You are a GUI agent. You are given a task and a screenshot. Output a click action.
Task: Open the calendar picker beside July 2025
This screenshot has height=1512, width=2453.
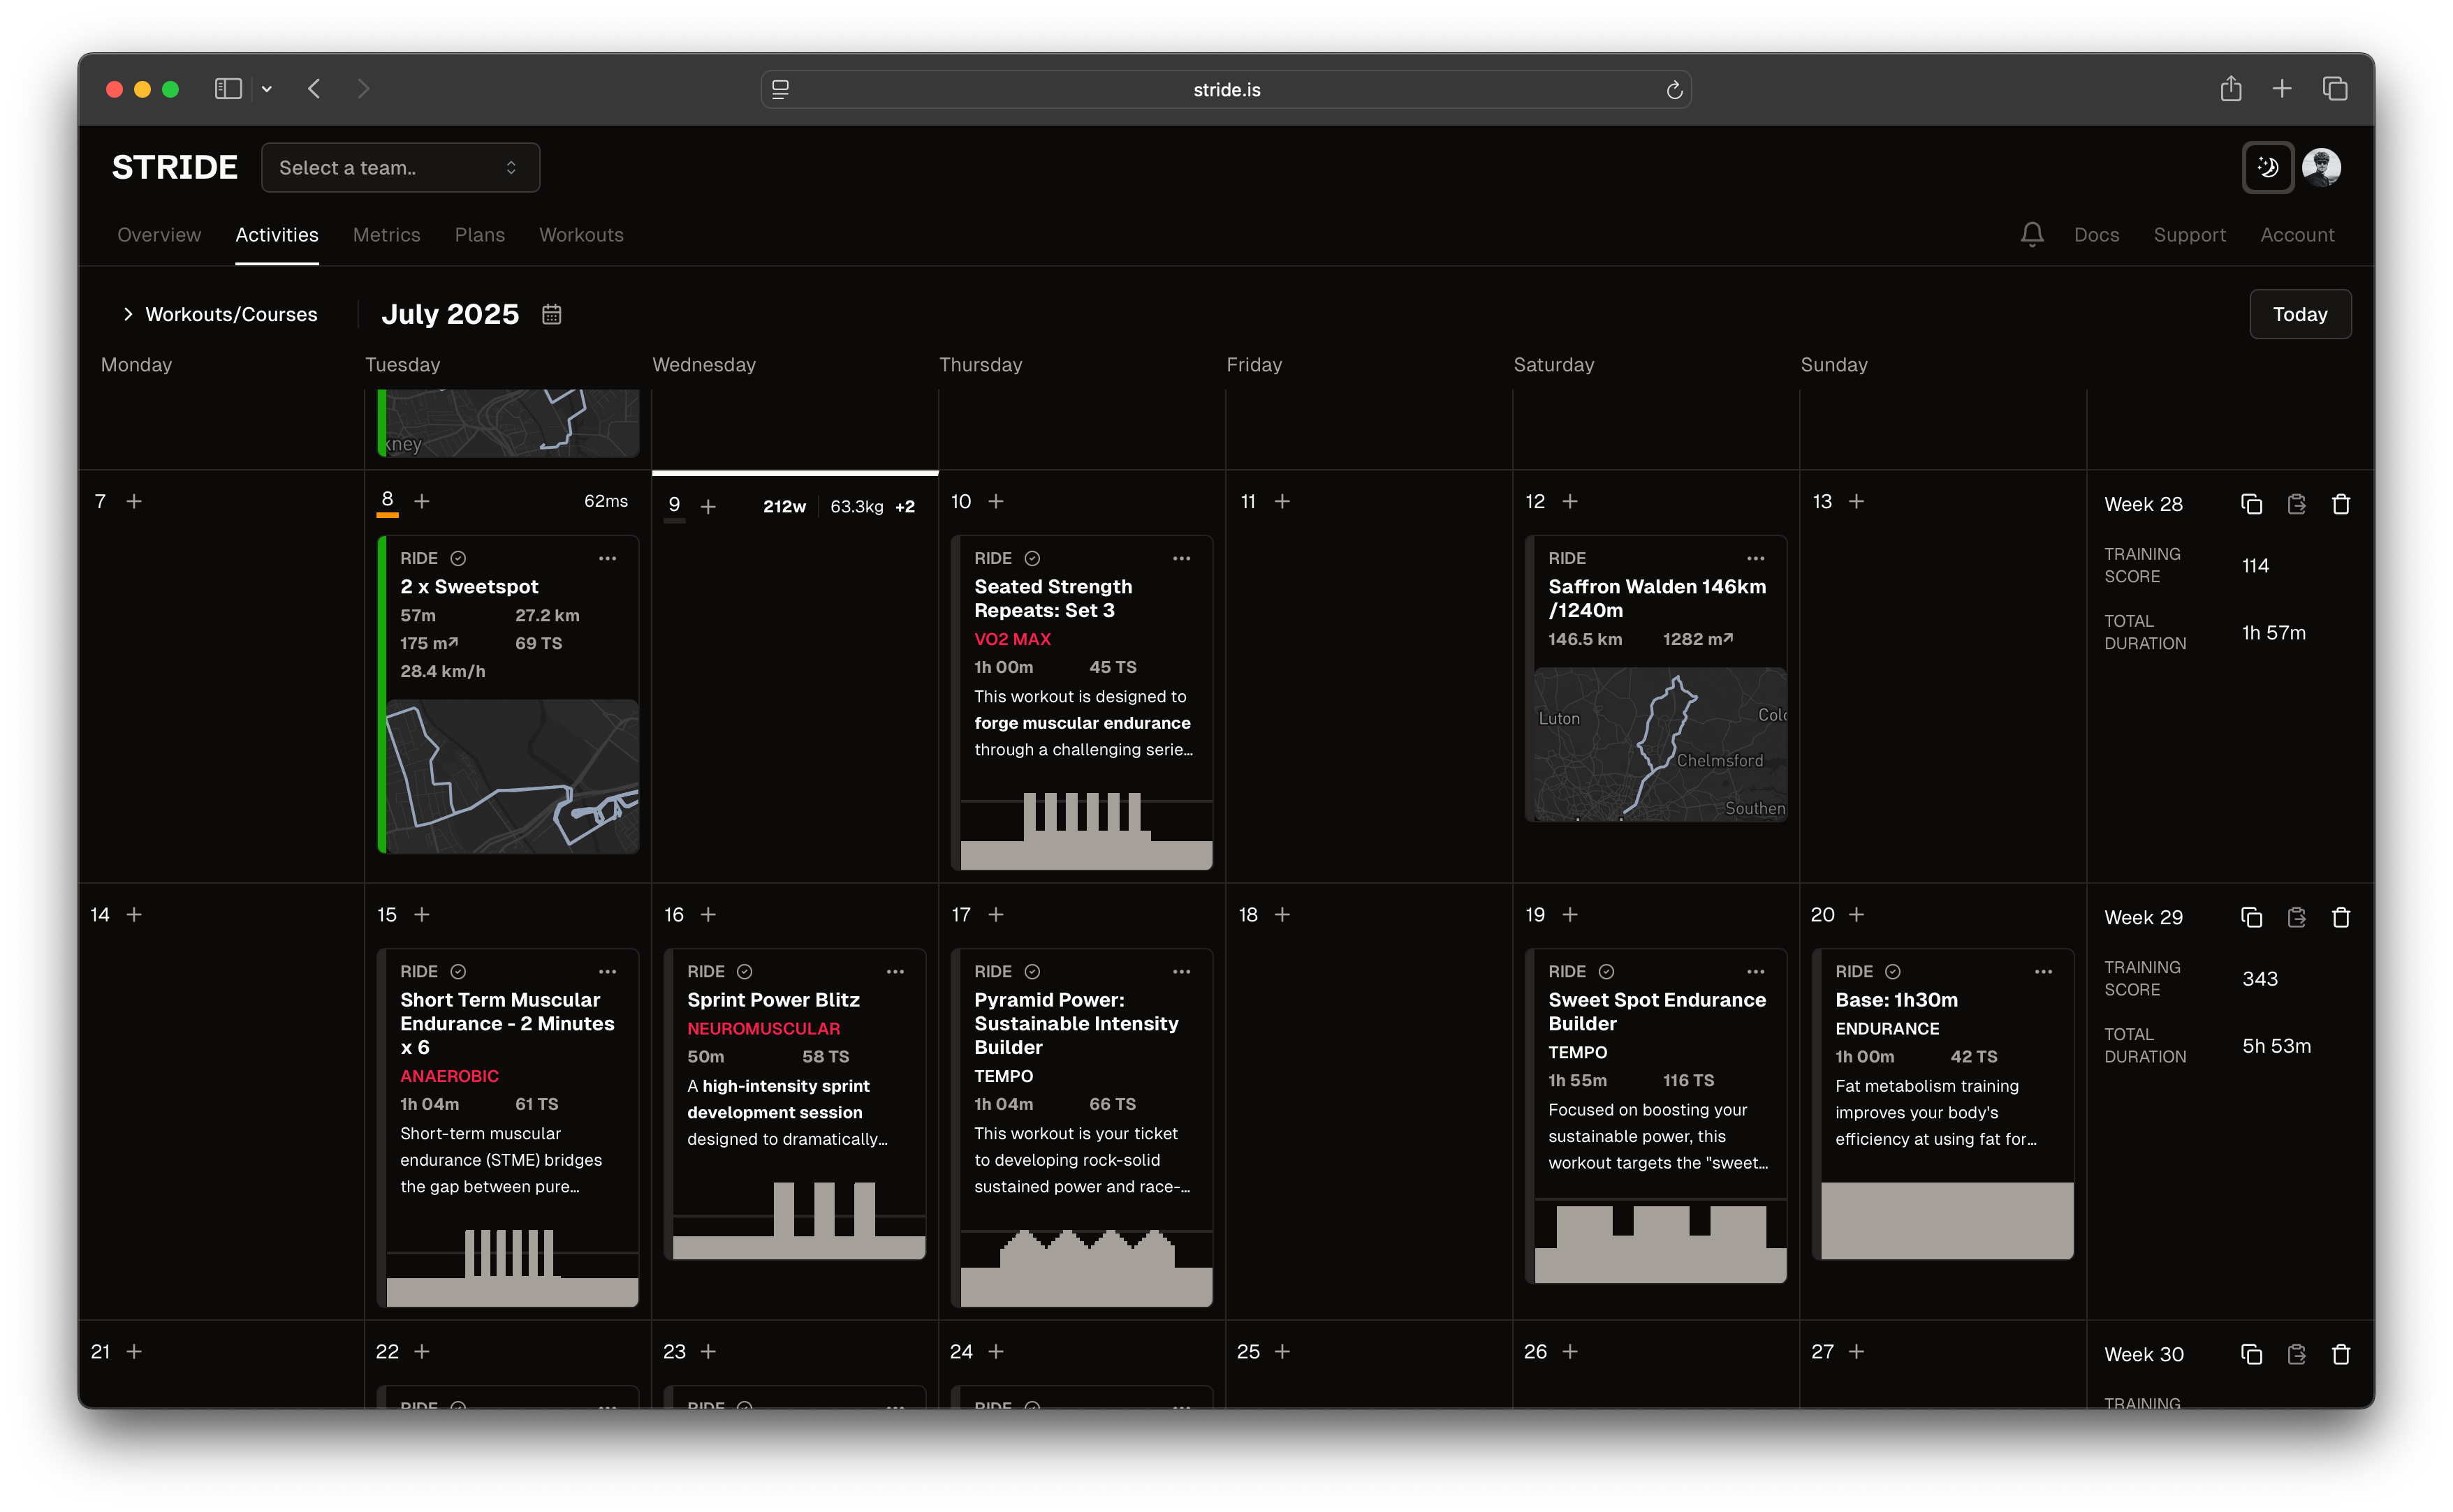click(551, 314)
